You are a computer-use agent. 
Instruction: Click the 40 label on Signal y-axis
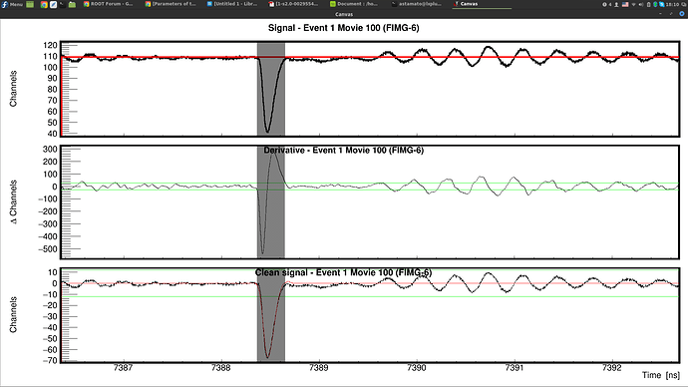click(x=52, y=134)
